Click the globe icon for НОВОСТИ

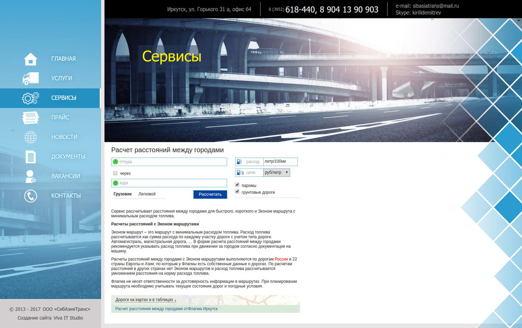pos(31,137)
